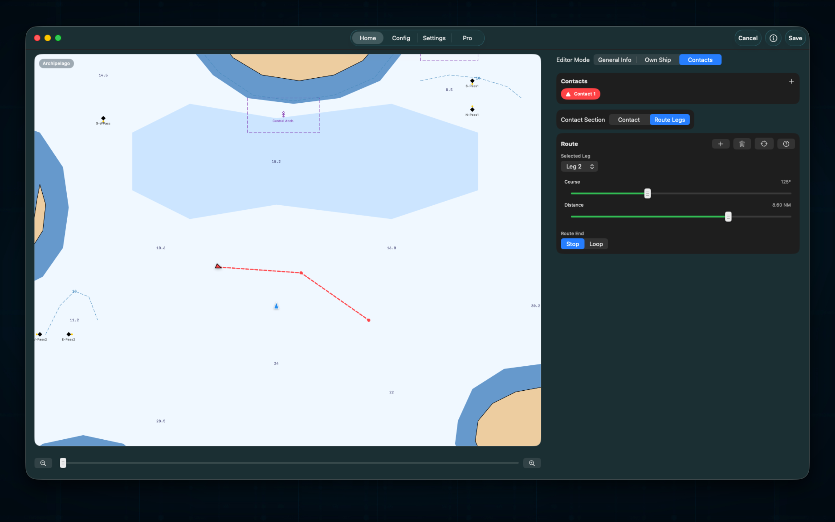Click the Cancel button
835x522 pixels.
[x=748, y=38]
